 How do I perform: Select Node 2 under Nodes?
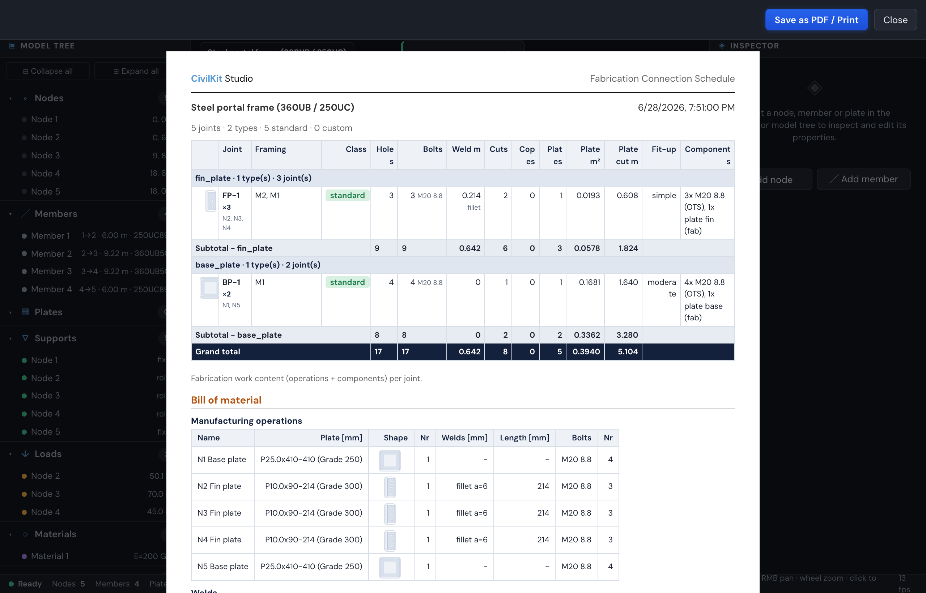(83, 137)
